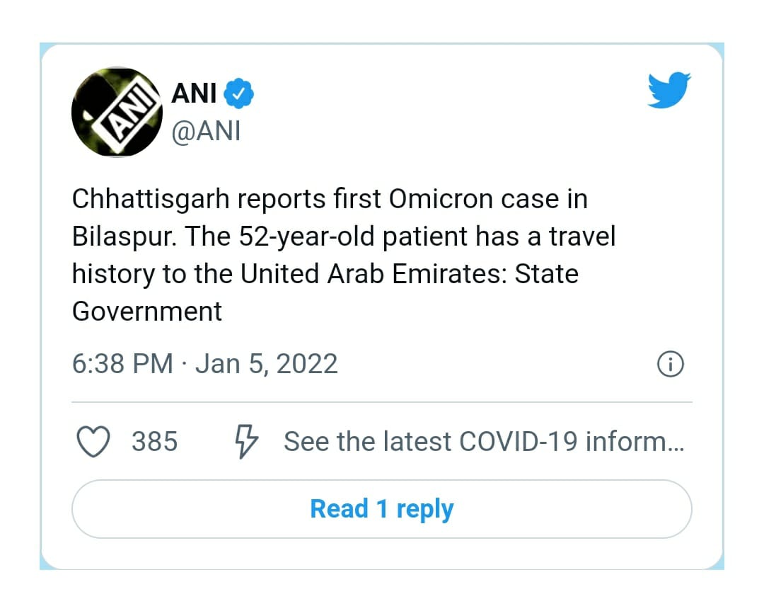Click the Bilaspur line of tweet text
The image size is (764, 594).
coord(344,236)
